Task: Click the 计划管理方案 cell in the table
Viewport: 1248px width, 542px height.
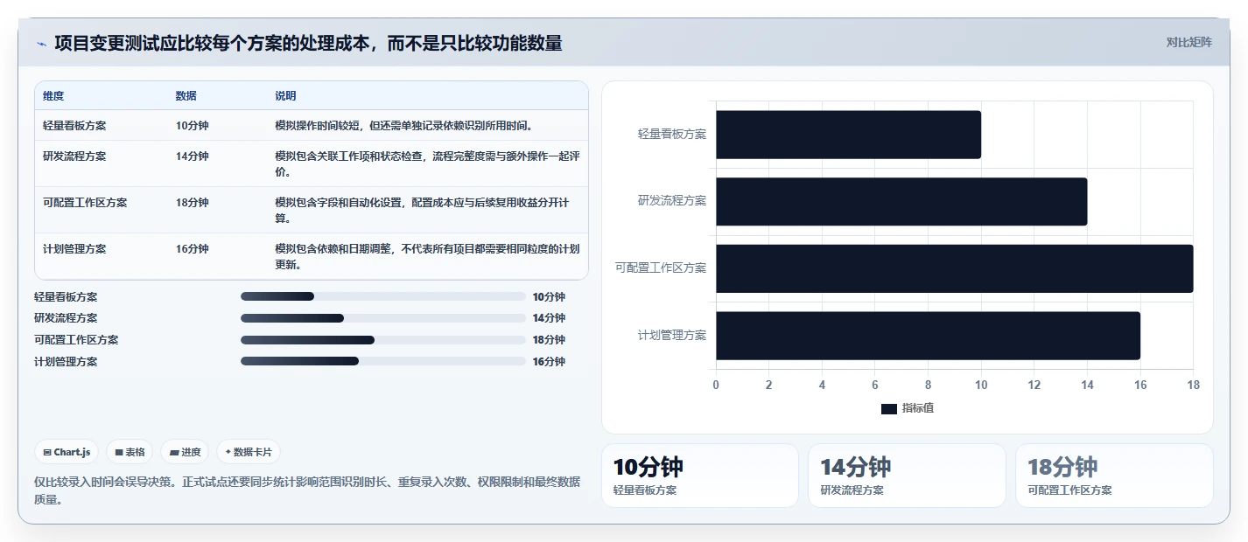Action: (x=74, y=249)
